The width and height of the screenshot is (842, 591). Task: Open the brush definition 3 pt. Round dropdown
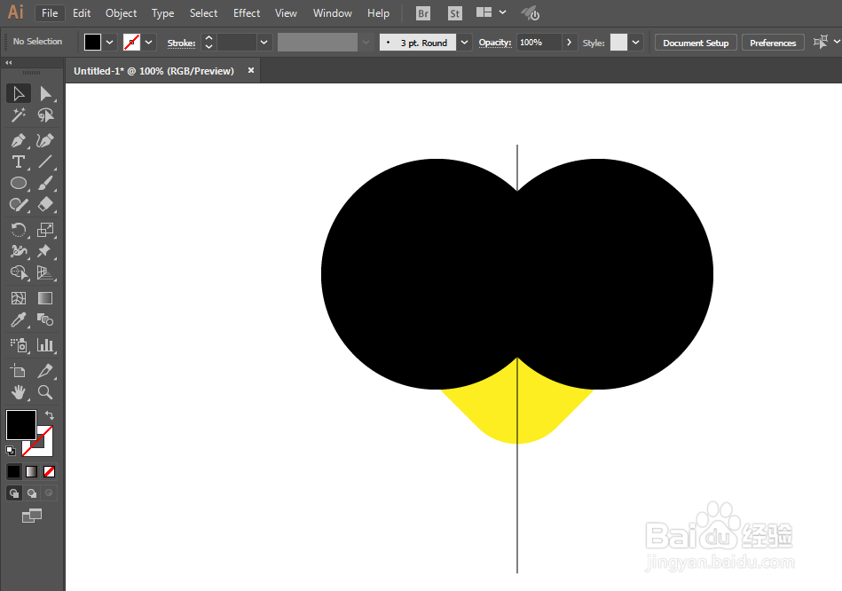pyautogui.click(x=465, y=42)
